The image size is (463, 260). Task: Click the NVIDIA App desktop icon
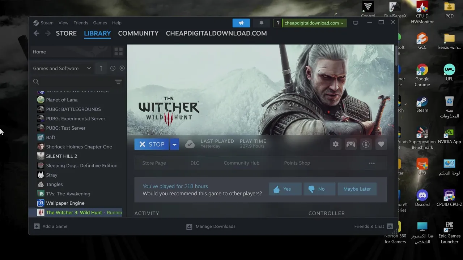tap(449, 135)
